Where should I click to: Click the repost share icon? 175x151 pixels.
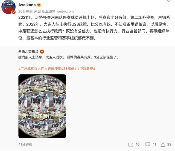[x=131, y=144]
